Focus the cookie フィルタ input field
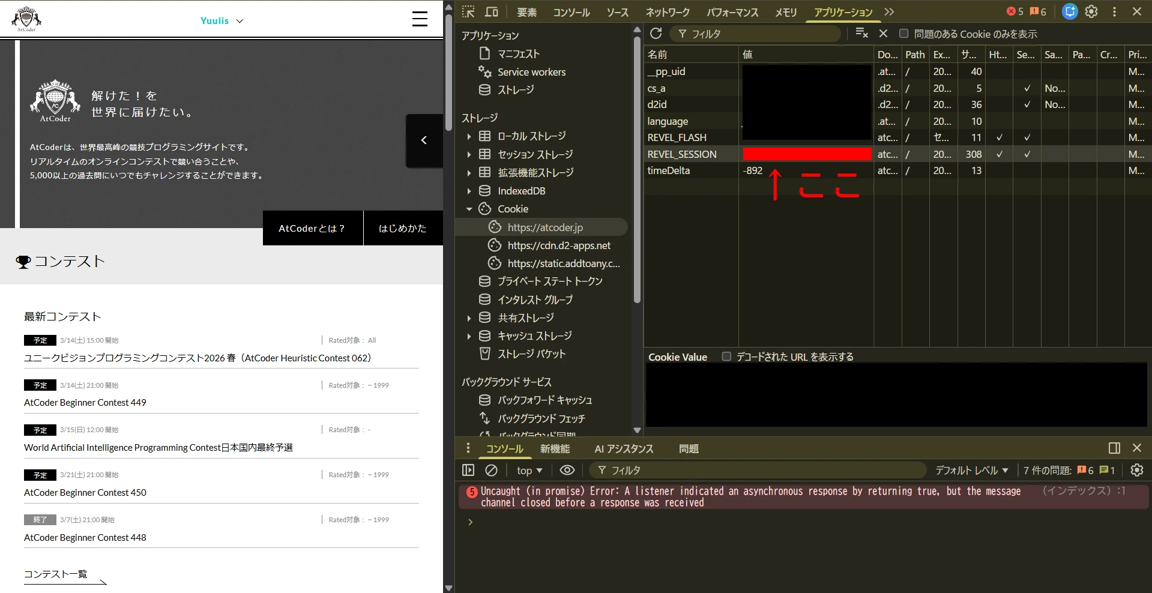This screenshot has height=593, width=1152. click(755, 34)
